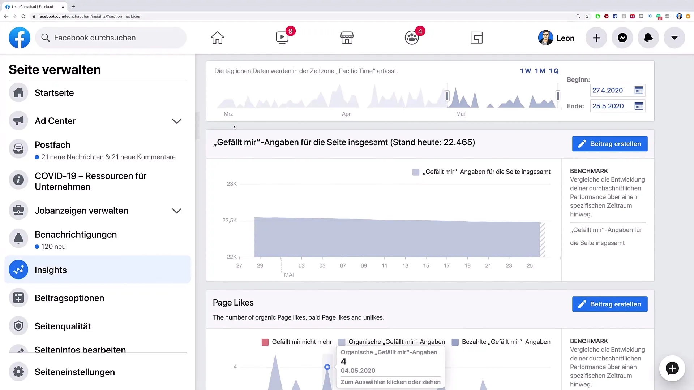
Task: Click the browser address bar URL
Action: [89, 16]
